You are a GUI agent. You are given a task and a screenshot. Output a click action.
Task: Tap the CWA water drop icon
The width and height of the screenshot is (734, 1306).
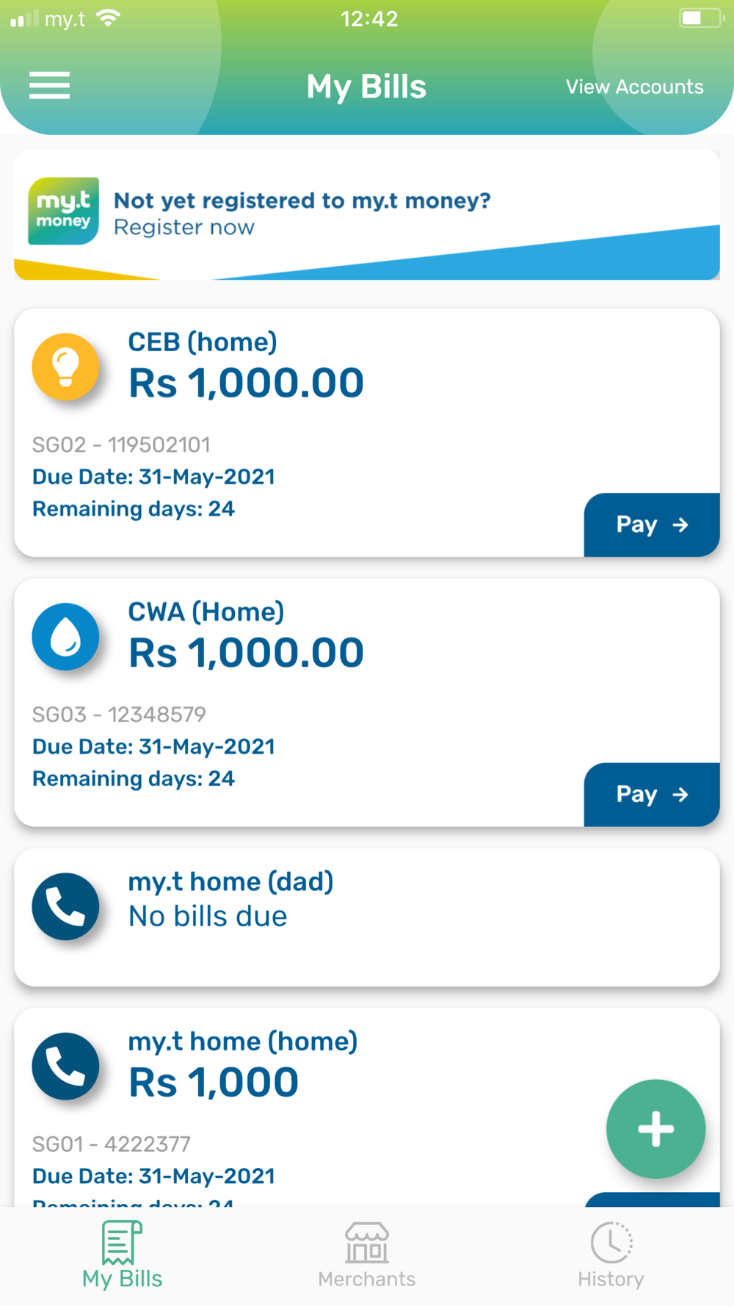[65, 636]
